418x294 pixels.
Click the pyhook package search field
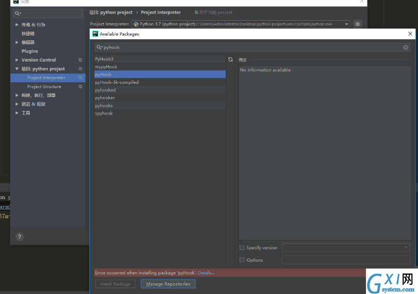[x=252, y=47]
